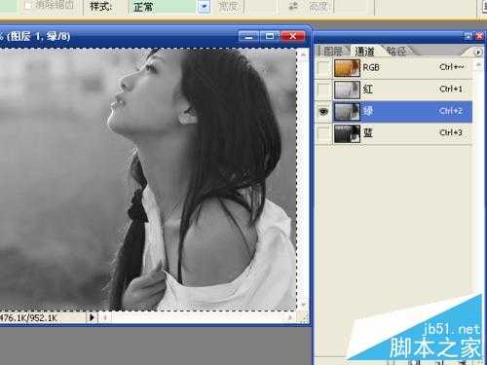Click the swap width and height icon
The width and height of the screenshot is (487, 365).
click(293, 6)
